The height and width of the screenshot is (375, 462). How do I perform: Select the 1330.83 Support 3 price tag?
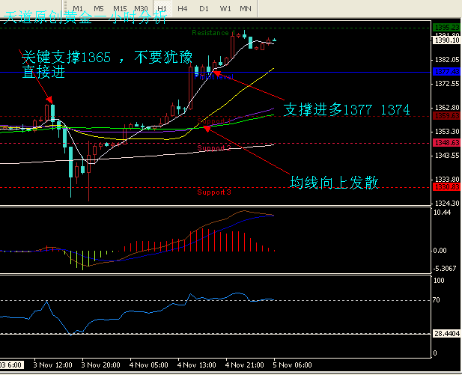(x=446, y=187)
